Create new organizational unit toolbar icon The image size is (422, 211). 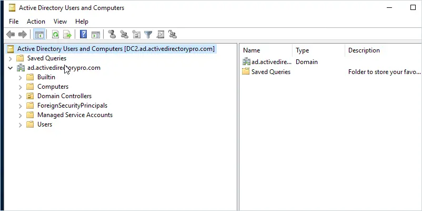pyautogui.click(x=136, y=34)
